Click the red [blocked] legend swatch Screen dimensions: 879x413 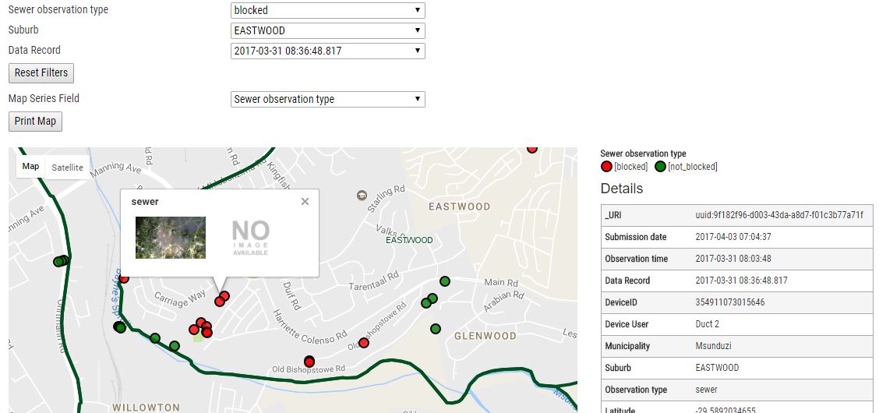tap(606, 167)
